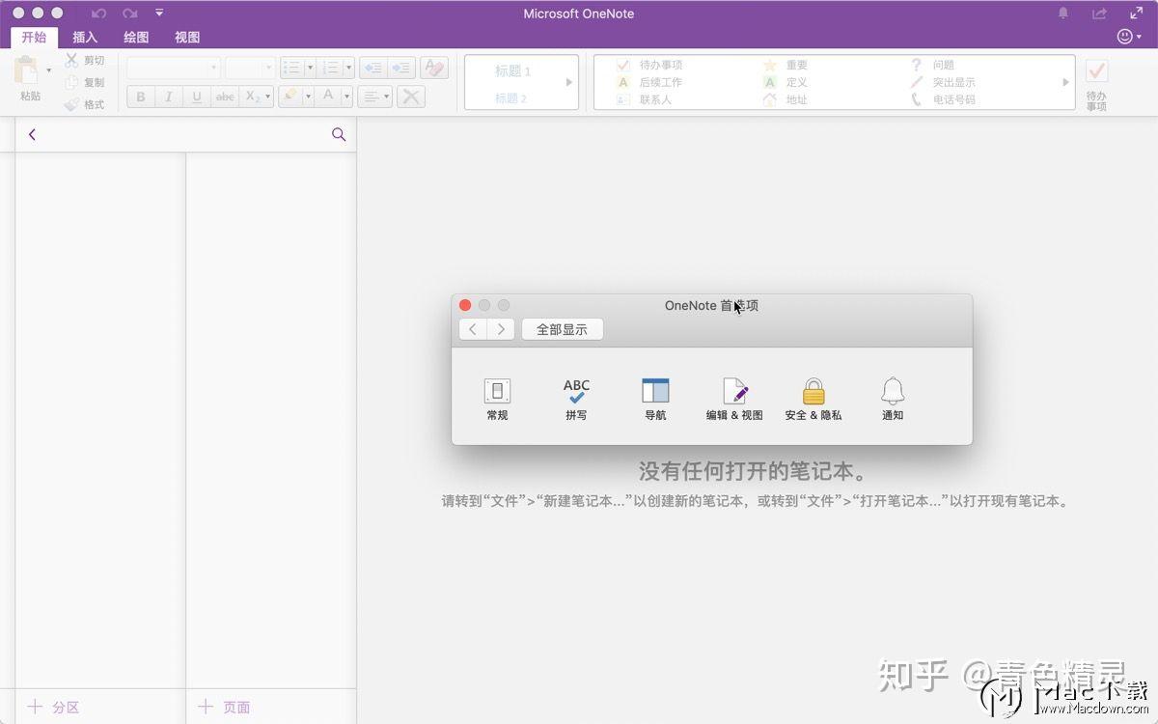Toggle italic formatting in the ribbon
The width and height of the screenshot is (1158, 724).
(168, 97)
